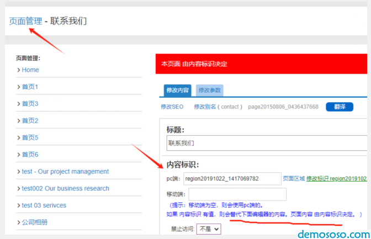This screenshot has height=239, width=371.
Task: Open 首页2 from the sidebar
Action: pyautogui.click(x=30, y=121)
